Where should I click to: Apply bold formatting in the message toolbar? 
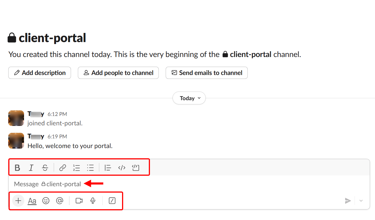(x=17, y=167)
